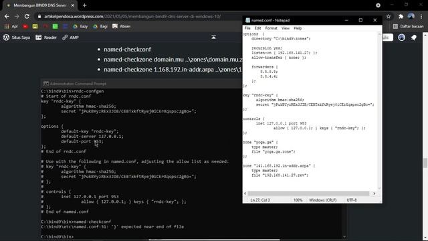This screenshot has width=428, height=241.
Task: Click 'file "yoga.ga.zone";' line in Notepad
Action: [x=274, y=152]
